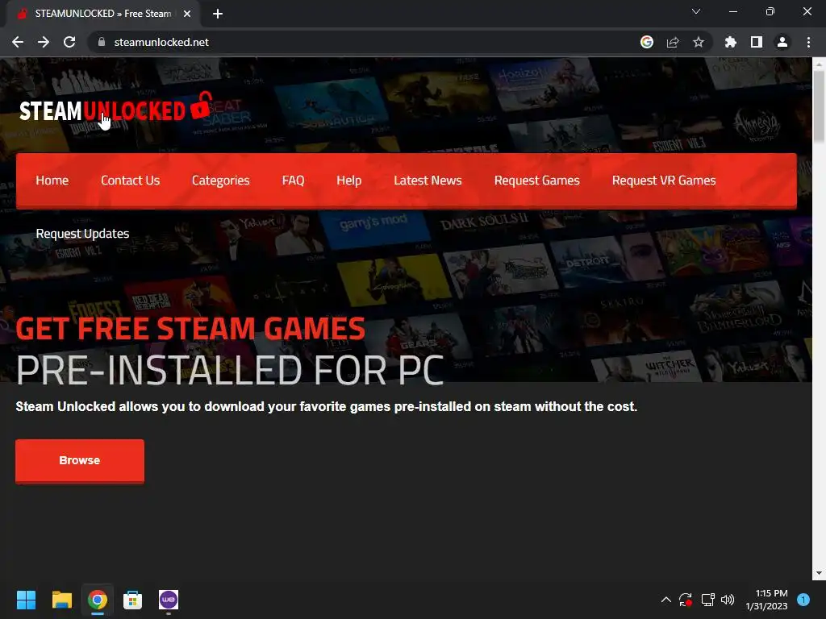Open network settings tray icon

click(707, 600)
